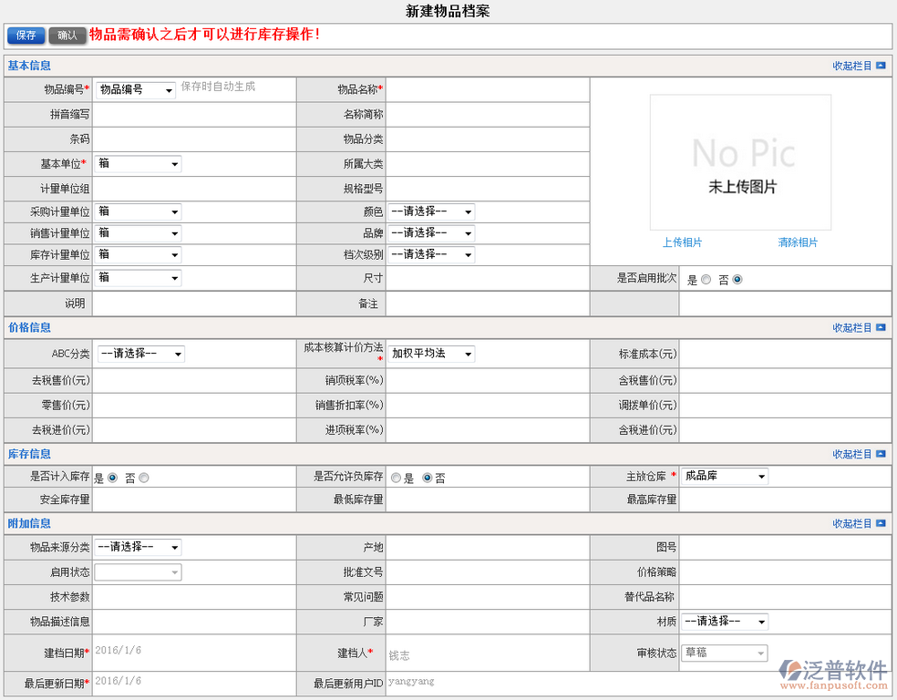Click the 确认 button
This screenshot has width=897, height=700.
[67, 36]
